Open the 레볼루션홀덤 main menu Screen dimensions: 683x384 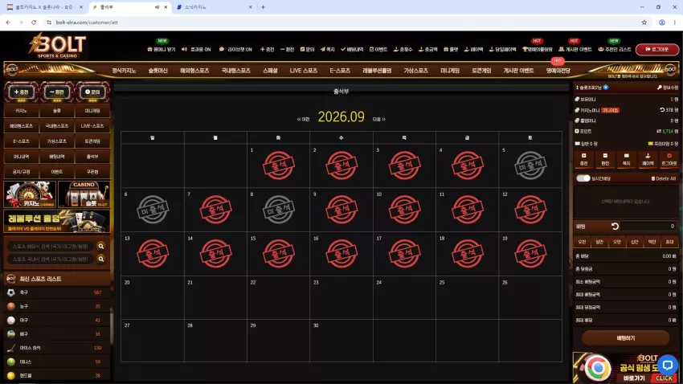377,71
